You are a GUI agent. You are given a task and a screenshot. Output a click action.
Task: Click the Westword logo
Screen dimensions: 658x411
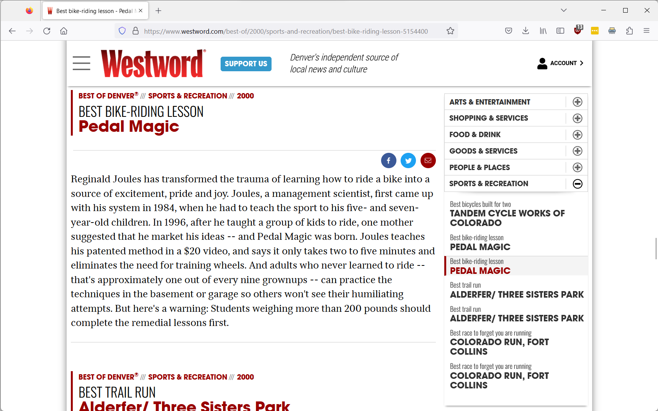[x=153, y=63]
